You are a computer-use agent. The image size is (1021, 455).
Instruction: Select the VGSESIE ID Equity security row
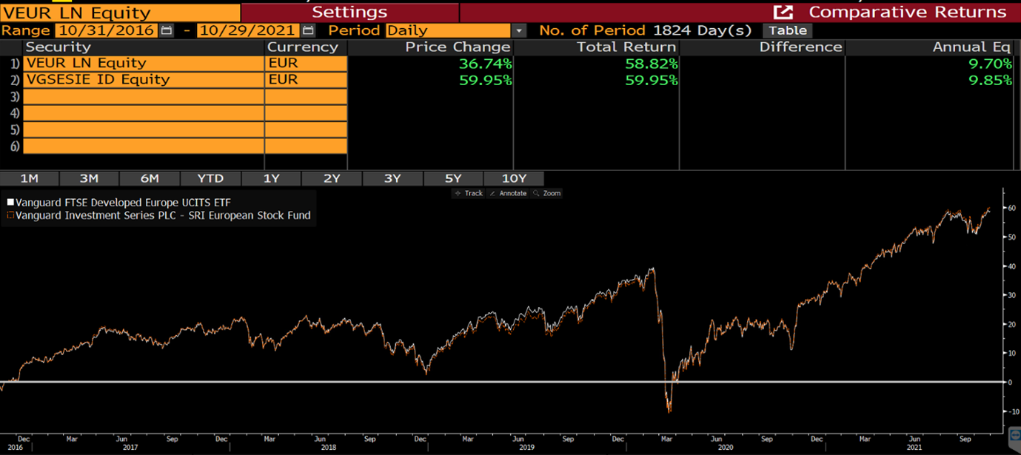[144, 80]
